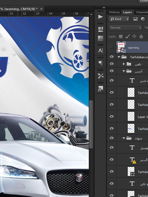Select the اندرز text layer T icon
This screenshot has height=197, width=148.
pyautogui.click(x=132, y=80)
